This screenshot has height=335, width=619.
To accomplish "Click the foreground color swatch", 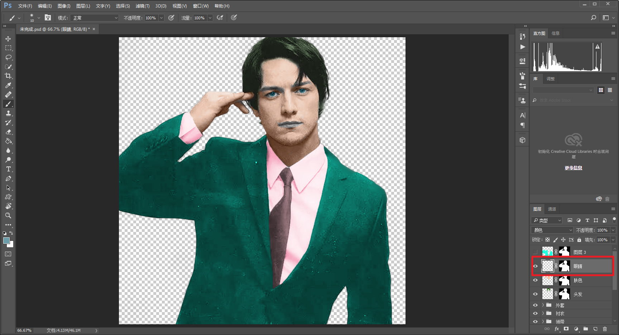I will click(6, 241).
